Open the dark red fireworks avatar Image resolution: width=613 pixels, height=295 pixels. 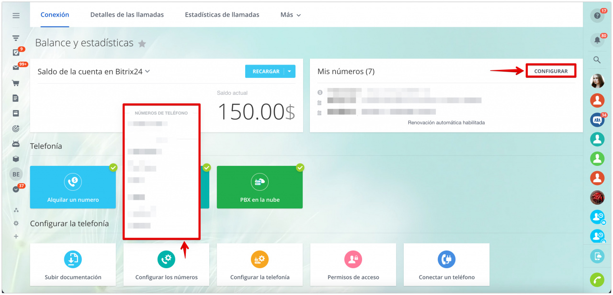[x=597, y=197]
